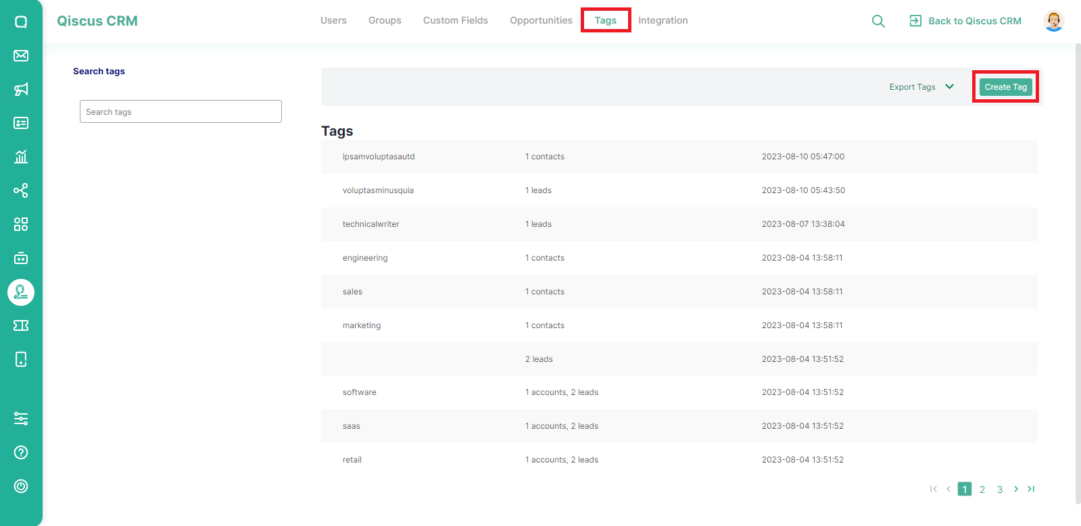Open the ipsamvoluptasautd tag row

point(679,157)
